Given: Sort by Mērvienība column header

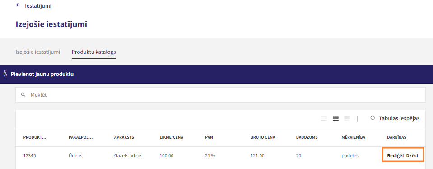Looking at the screenshot, I should coord(354,137).
